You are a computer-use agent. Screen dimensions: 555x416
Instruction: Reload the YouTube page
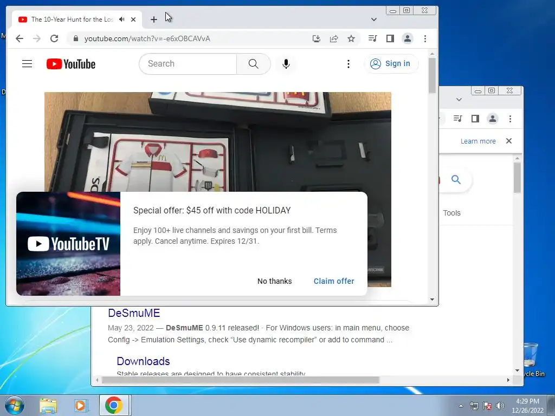54,38
